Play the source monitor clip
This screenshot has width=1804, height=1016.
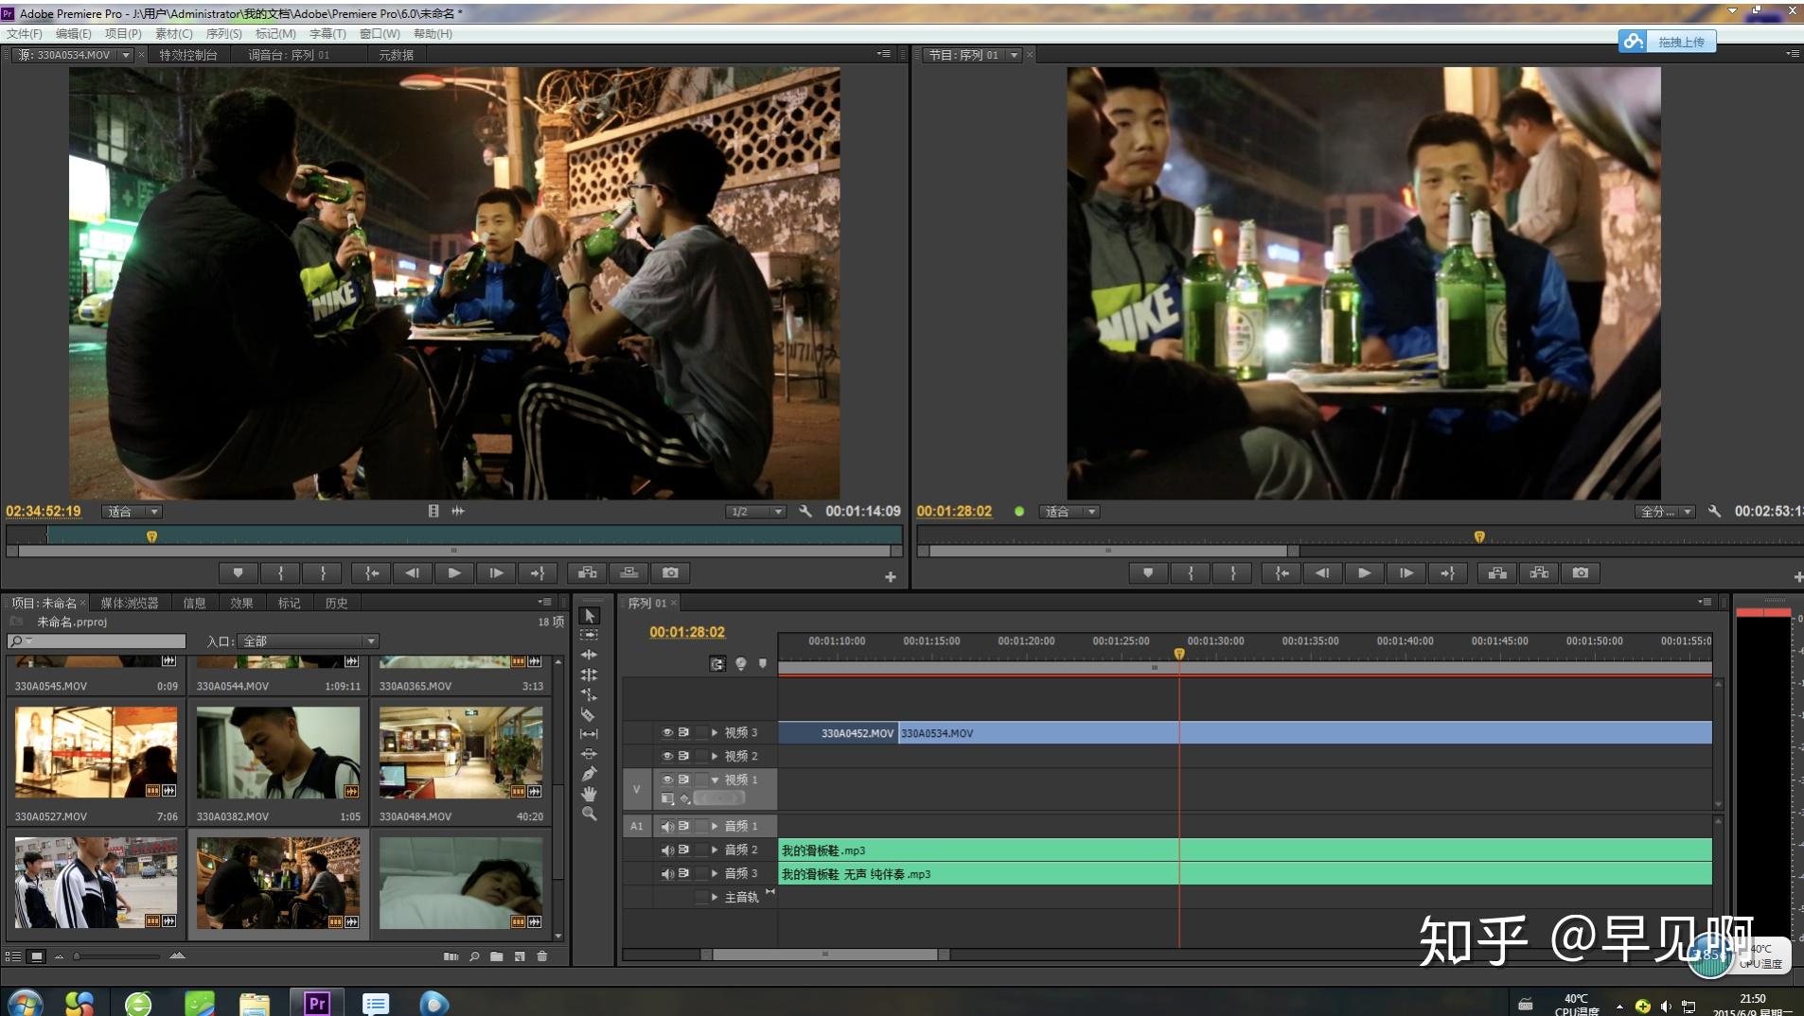[454, 573]
